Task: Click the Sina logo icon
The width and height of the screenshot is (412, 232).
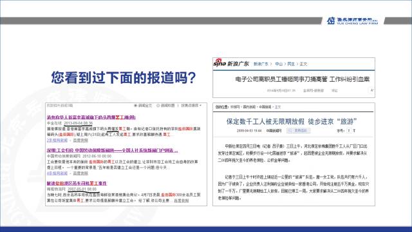Action: click(220, 63)
